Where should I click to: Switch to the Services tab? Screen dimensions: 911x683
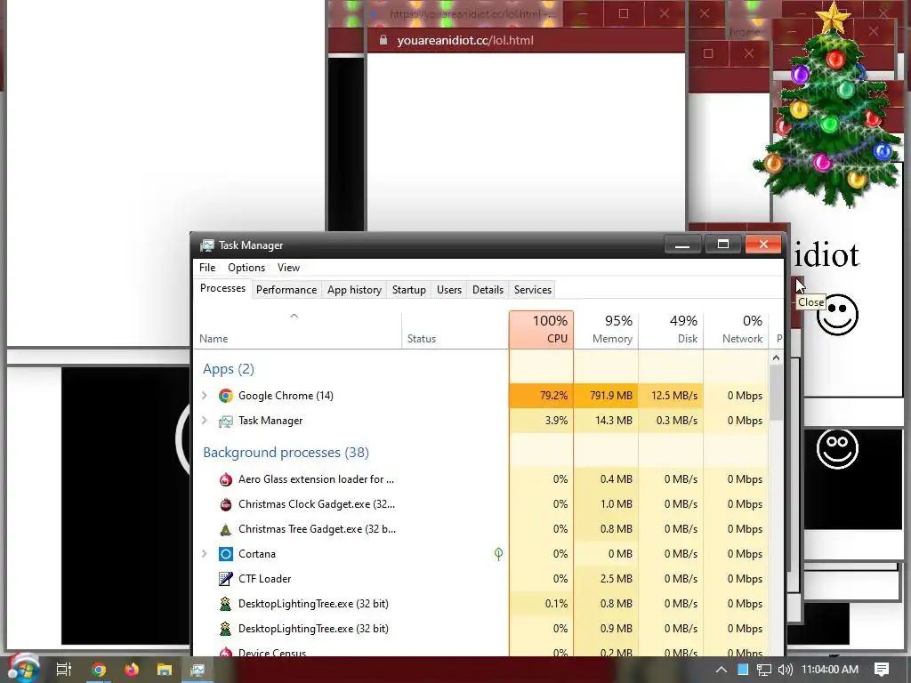pyautogui.click(x=533, y=290)
